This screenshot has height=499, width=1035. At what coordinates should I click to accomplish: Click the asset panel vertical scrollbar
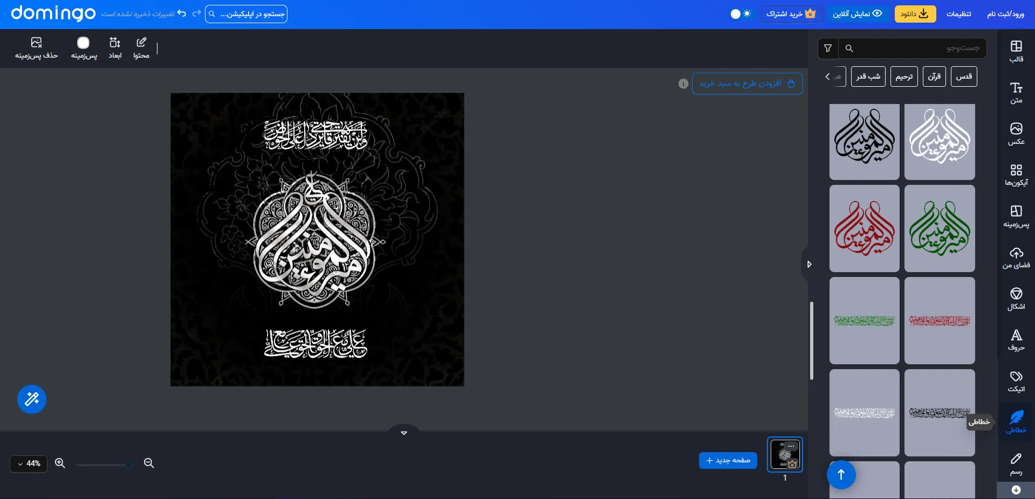(x=812, y=341)
